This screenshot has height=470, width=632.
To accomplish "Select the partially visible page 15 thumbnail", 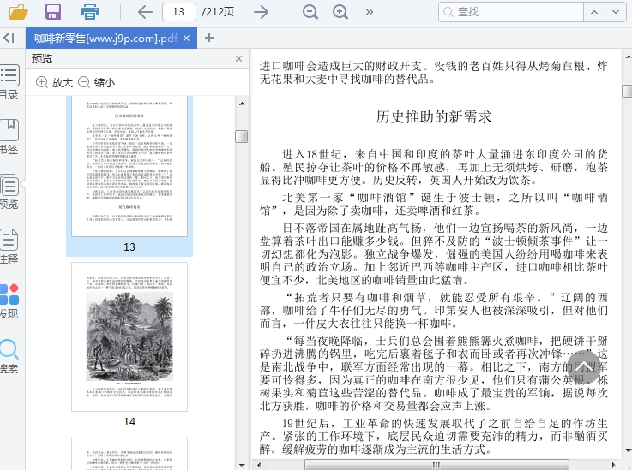I will point(129,454).
